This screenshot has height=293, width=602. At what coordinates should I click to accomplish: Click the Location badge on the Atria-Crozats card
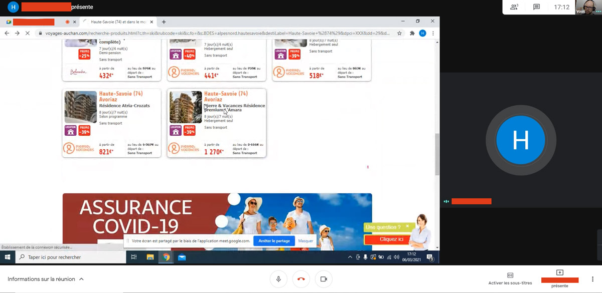pyautogui.click(x=71, y=130)
